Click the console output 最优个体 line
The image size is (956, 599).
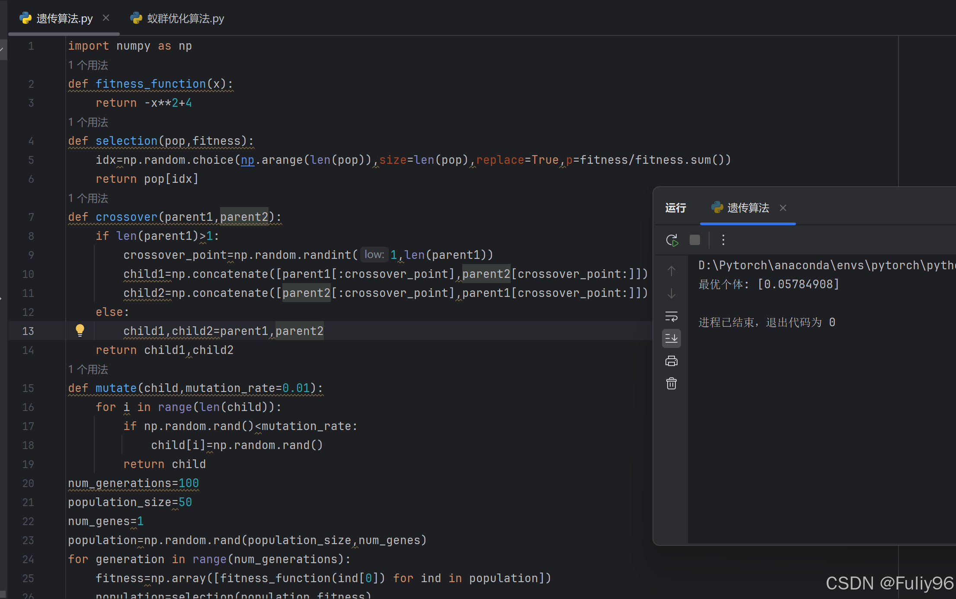[769, 284]
